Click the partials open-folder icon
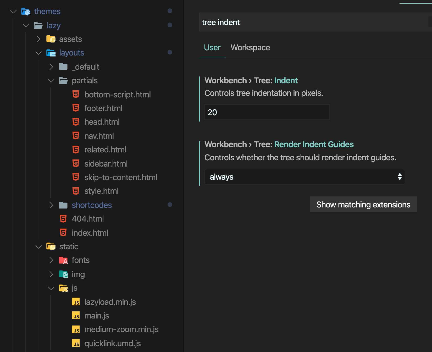The height and width of the screenshot is (352, 432). tap(63, 80)
